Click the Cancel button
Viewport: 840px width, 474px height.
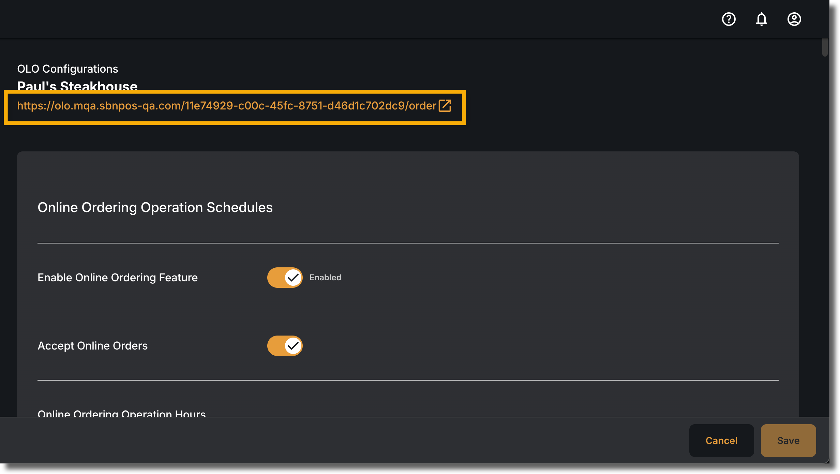pos(721,441)
